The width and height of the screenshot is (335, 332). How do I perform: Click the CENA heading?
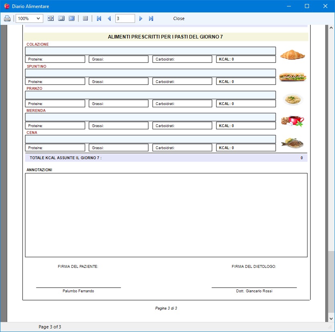(32, 133)
